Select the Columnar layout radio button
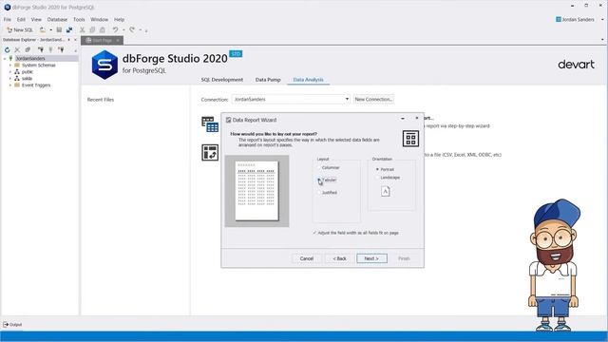Screen dimensions: 608x342 [319, 168]
